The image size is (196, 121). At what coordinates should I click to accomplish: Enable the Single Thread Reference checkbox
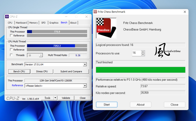11,35
